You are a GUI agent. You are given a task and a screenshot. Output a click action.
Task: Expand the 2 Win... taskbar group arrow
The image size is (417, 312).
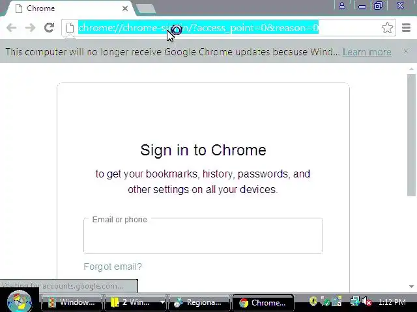(162, 302)
